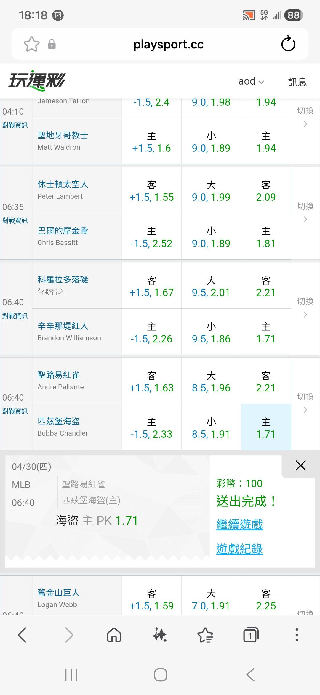Toggle Pirates home moneyline 1.71 pick
320x695 pixels.
(266, 427)
